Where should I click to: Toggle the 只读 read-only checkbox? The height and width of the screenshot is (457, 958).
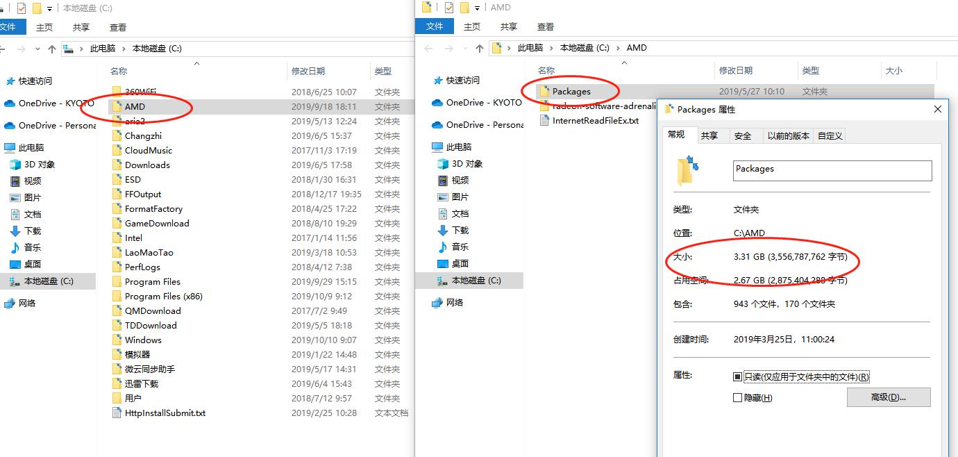pyautogui.click(x=737, y=376)
